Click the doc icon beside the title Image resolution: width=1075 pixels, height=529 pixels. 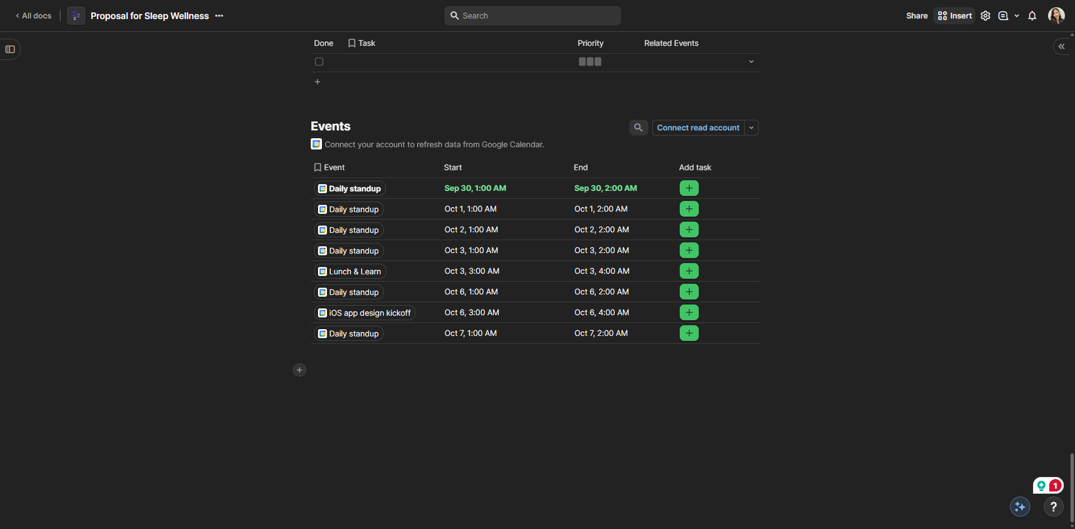[x=76, y=16]
